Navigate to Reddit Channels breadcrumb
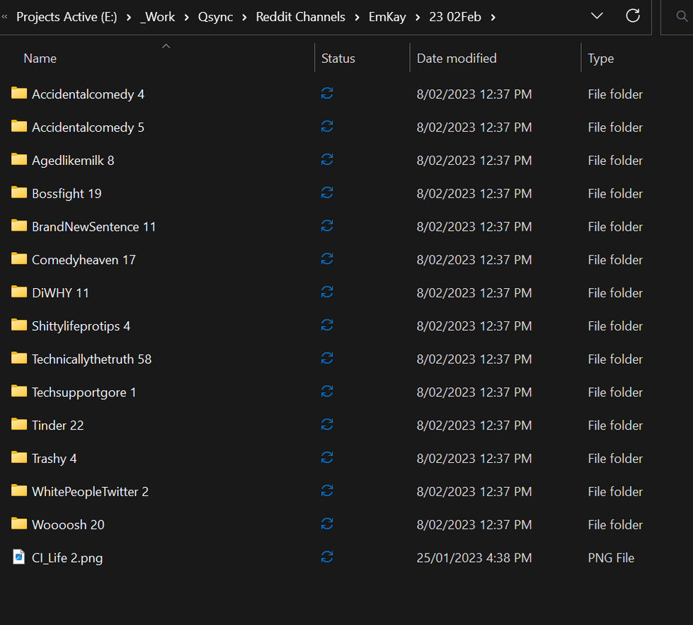 coord(301,17)
